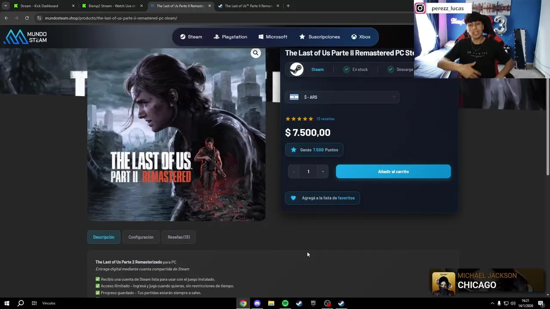Close the Kick Dashboard browser tab
The width and height of the screenshot is (550, 309).
click(73, 6)
